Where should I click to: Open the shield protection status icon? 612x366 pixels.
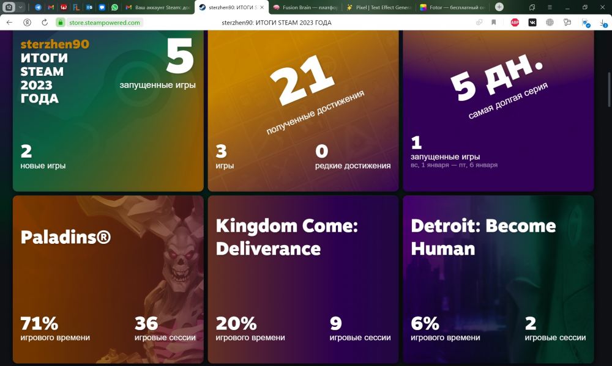point(586,23)
